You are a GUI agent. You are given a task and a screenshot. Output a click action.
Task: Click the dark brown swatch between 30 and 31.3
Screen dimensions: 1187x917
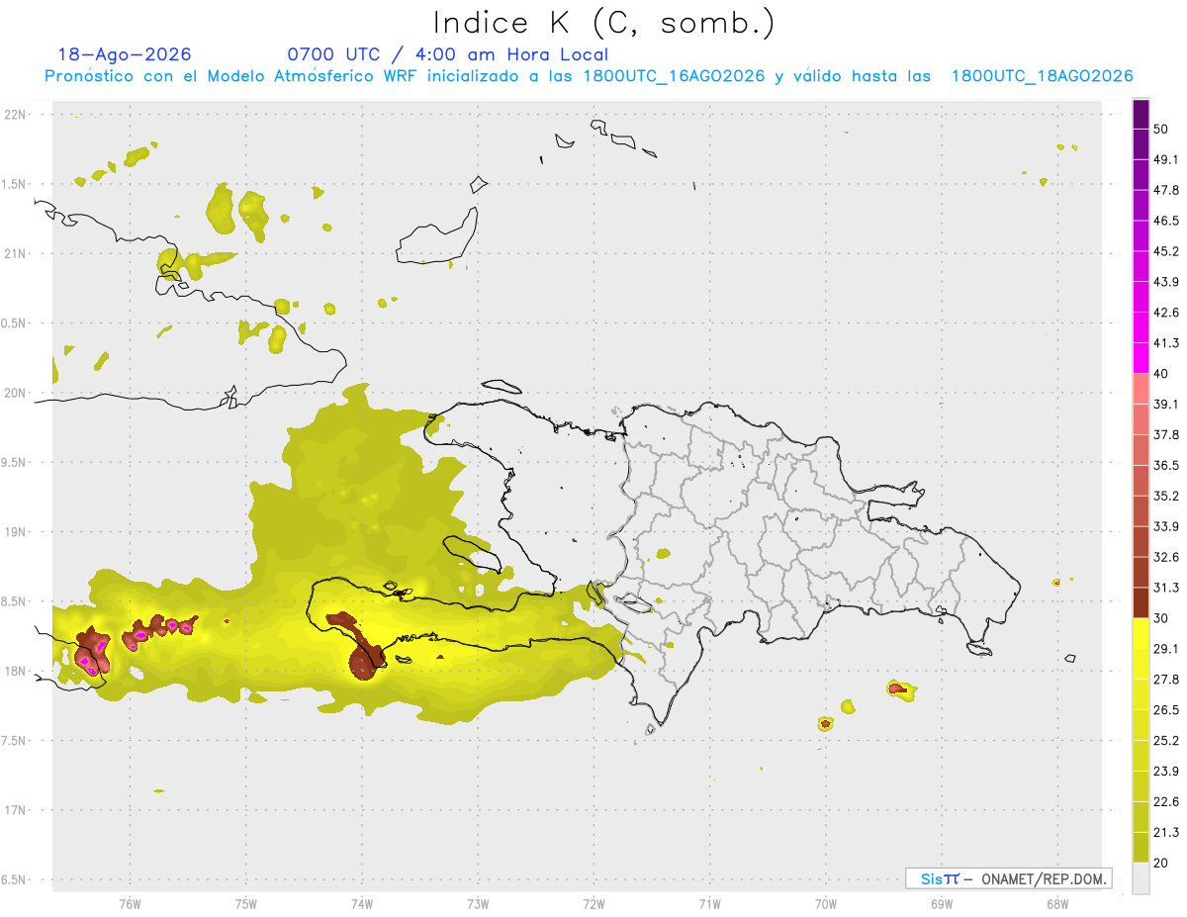pyautogui.click(x=1141, y=602)
